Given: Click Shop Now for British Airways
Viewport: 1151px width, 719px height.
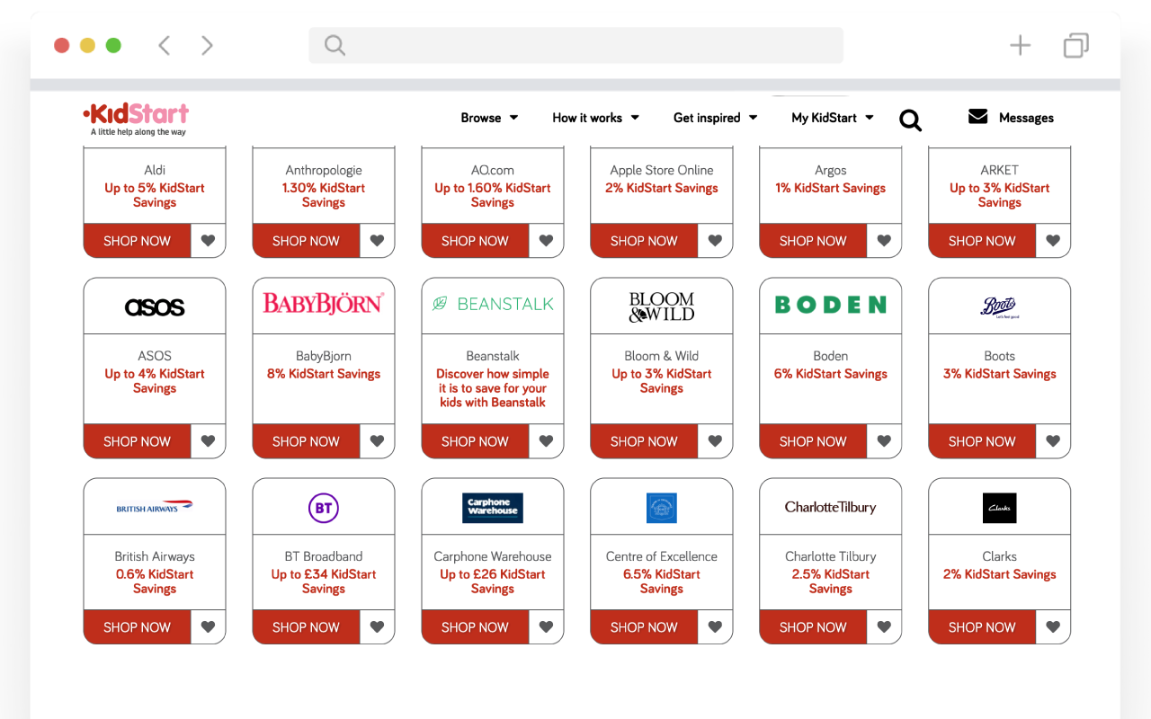Looking at the screenshot, I should pos(137,627).
